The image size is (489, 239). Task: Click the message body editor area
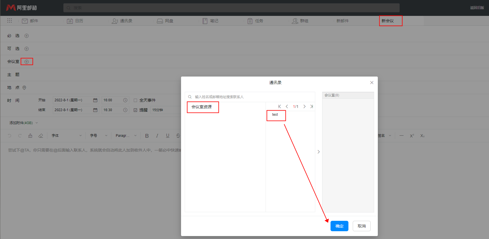[x=91, y=191]
